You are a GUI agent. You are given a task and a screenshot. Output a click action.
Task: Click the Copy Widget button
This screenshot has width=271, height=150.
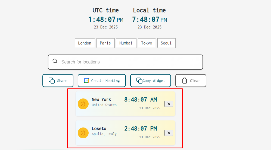click(x=151, y=81)
